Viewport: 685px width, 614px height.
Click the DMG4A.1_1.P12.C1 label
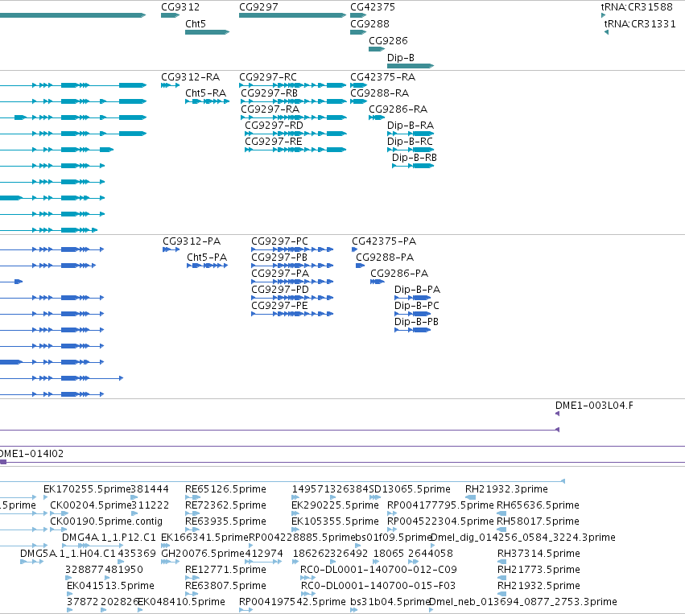pyautogui.click(x=109, y=538)
